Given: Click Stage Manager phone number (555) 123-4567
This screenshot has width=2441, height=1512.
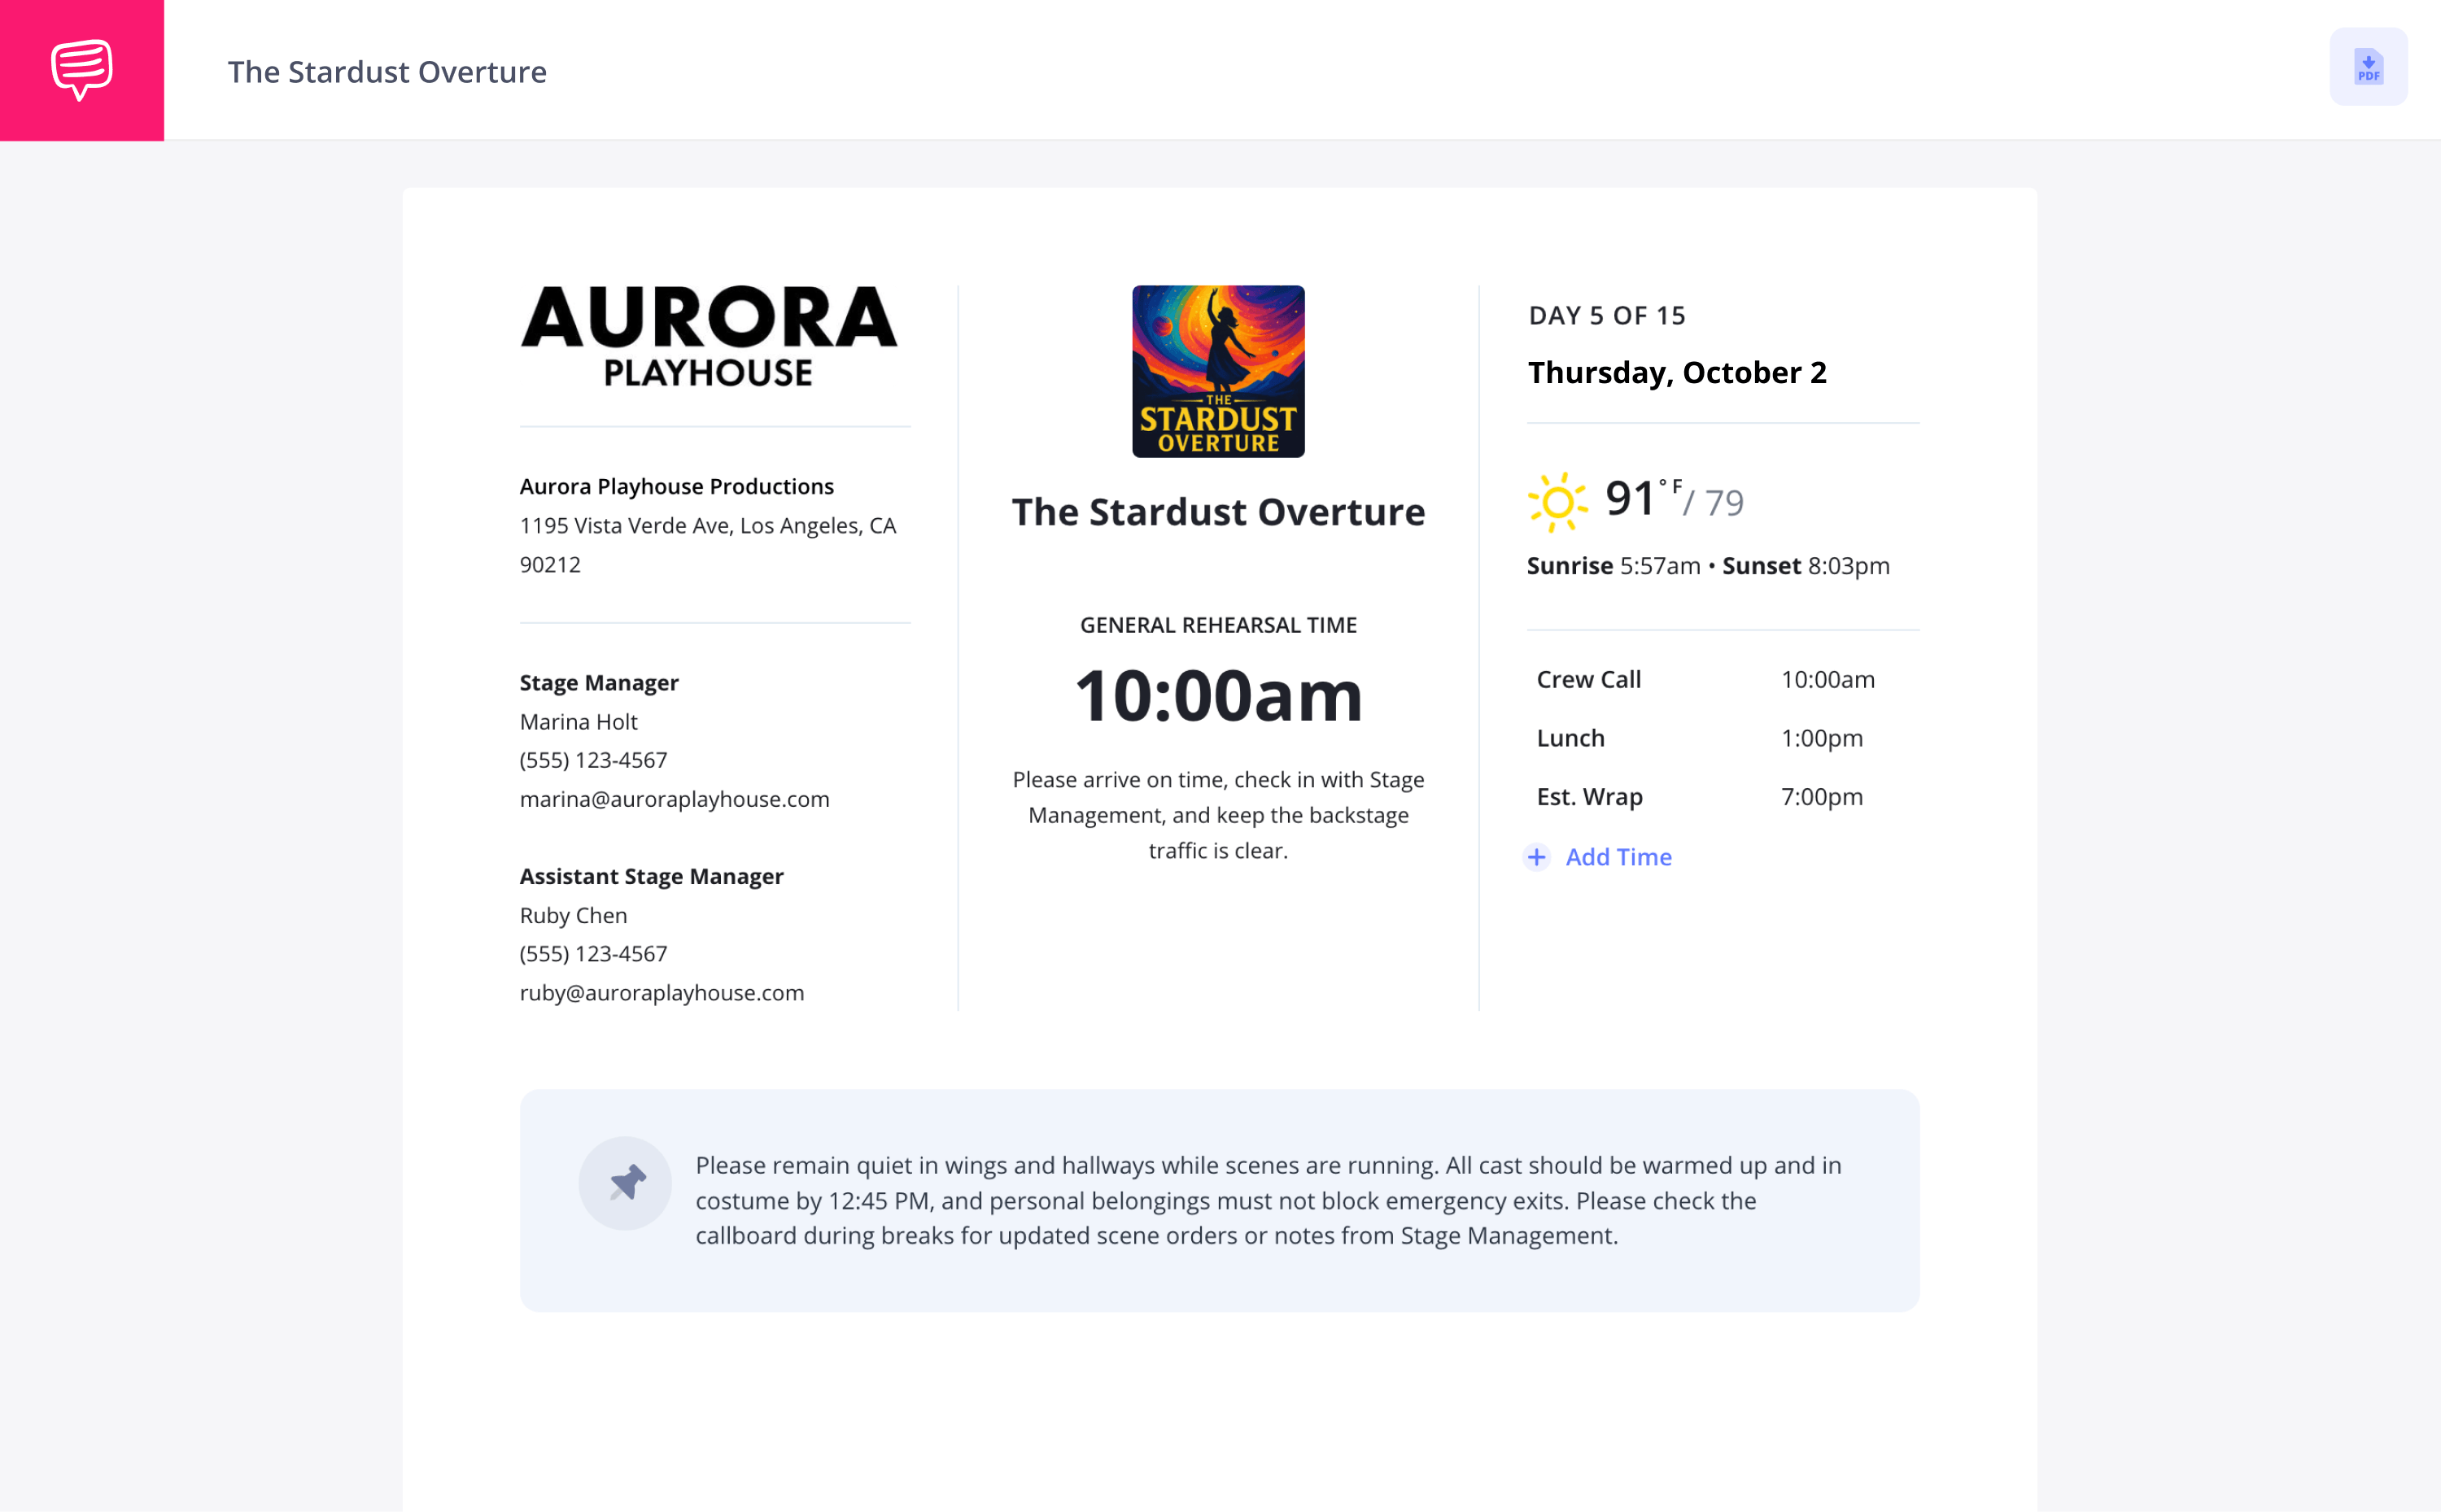Looking at the screenshot, I should [593, 760].
